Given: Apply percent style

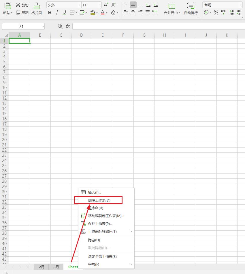Looking at the screenshot, I should [216, 12].
